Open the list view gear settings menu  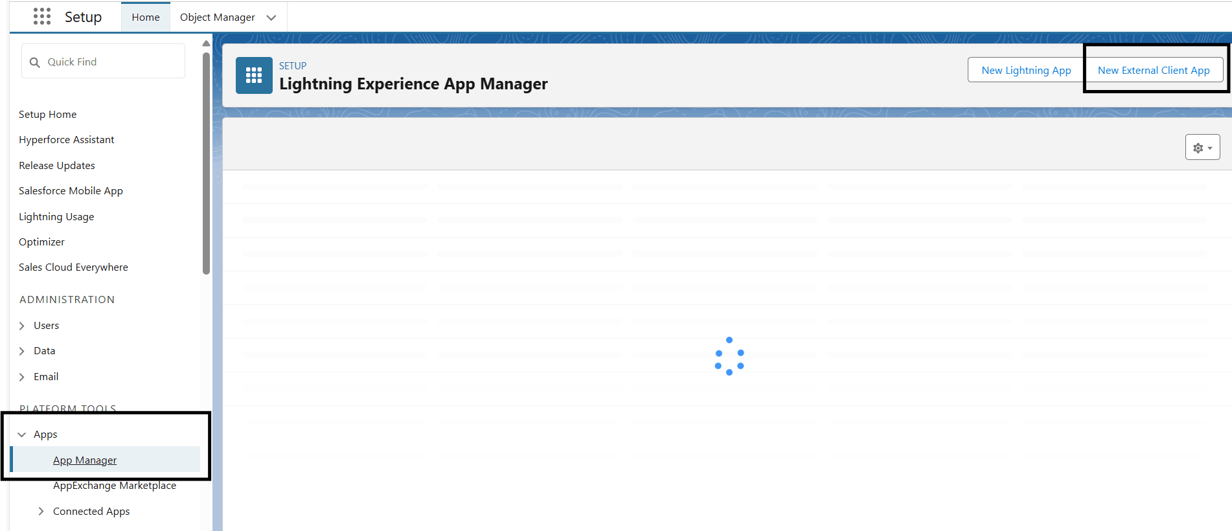1202,148
